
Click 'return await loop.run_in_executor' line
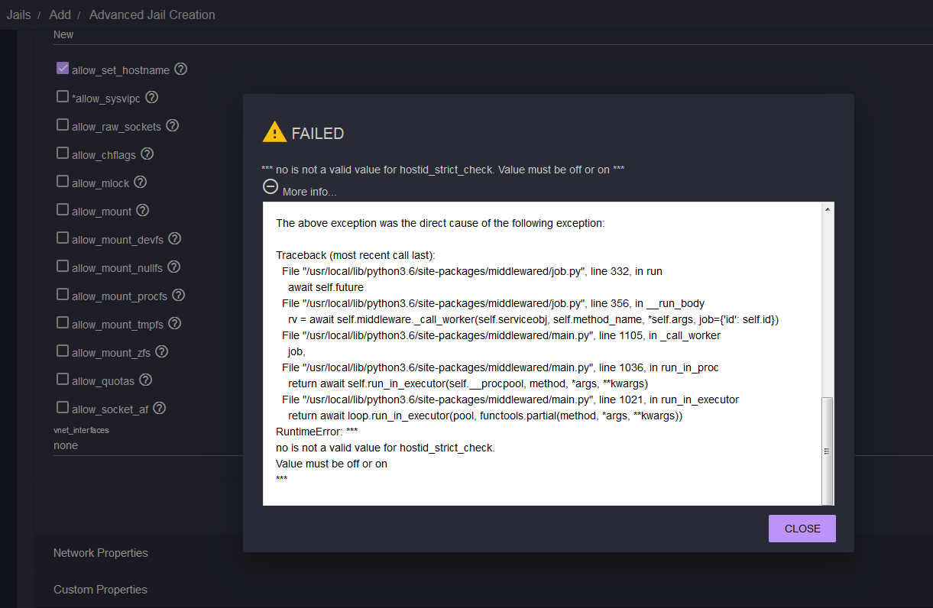point(485,416)
